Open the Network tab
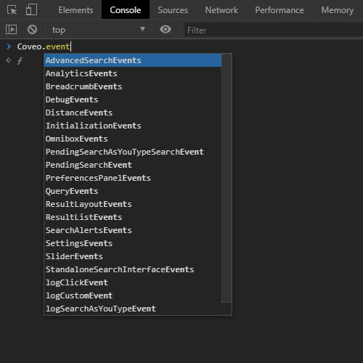Screen dimensions: 363x363 [x=221, y=10]
